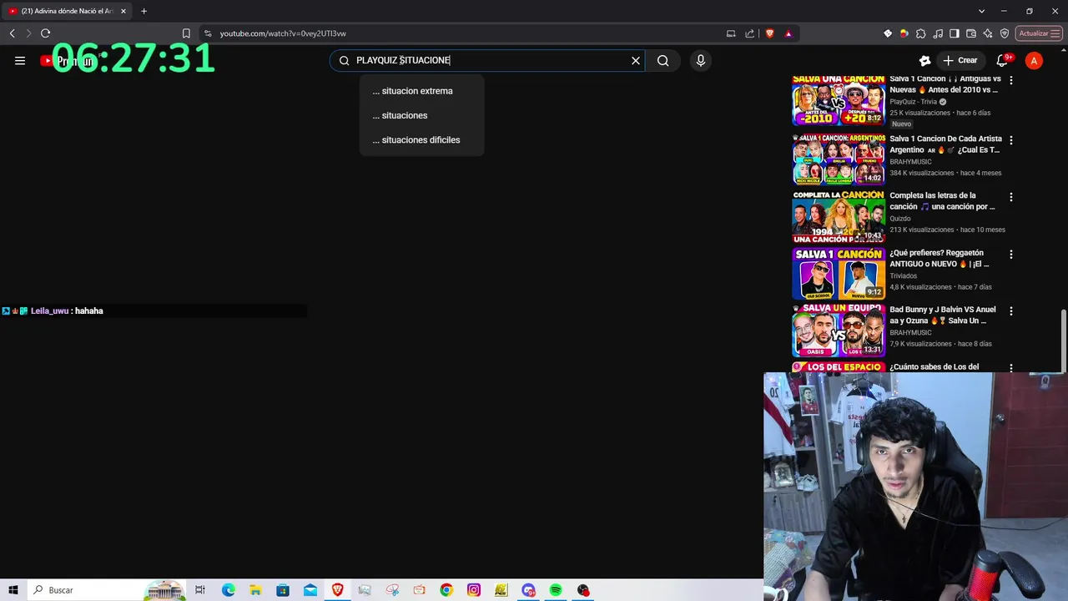Image resolution: width=1068 pixels, height=601 pixels.
Task: Choose suggestion 'situaciones dificiles'
Action: click(x=421, y=139)
